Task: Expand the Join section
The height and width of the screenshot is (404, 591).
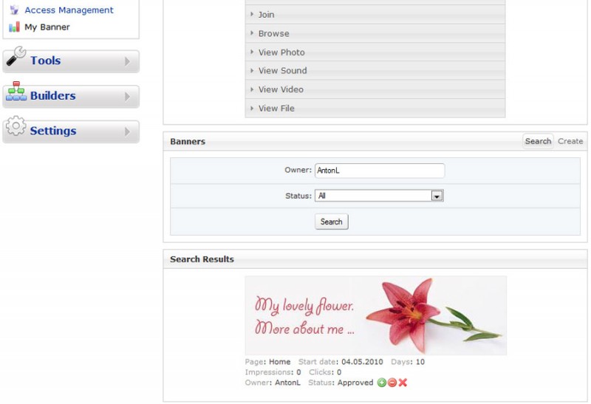Action: pyautogui.click(x=375, y=15)
